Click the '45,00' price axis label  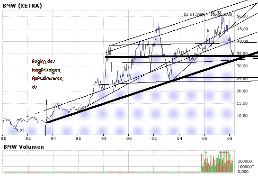point(242,29)
